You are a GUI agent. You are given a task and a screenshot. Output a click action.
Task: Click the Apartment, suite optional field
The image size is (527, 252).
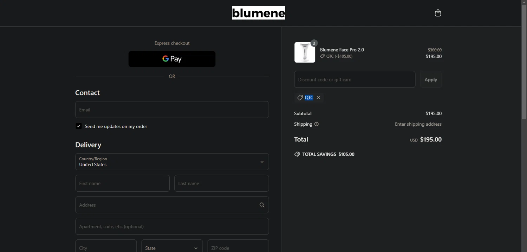(x=172, y=226)
